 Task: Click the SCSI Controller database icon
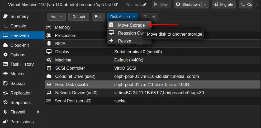[49, 68]
